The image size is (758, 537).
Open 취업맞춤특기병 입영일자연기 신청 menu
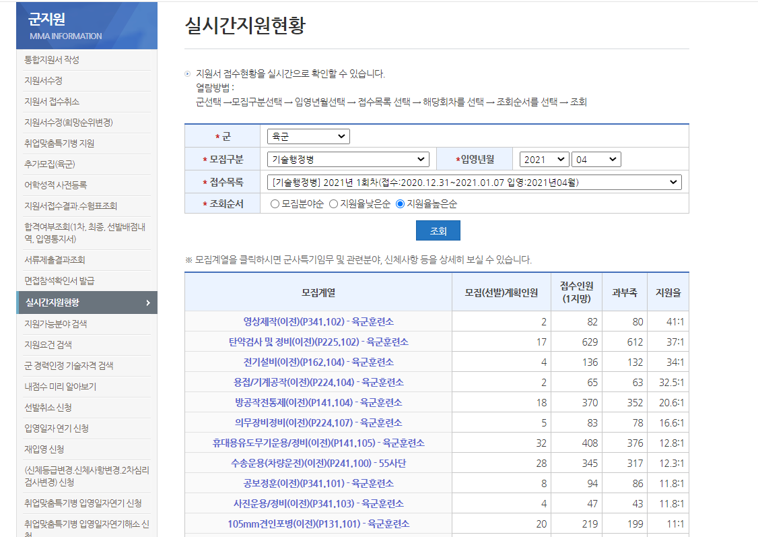83,503
